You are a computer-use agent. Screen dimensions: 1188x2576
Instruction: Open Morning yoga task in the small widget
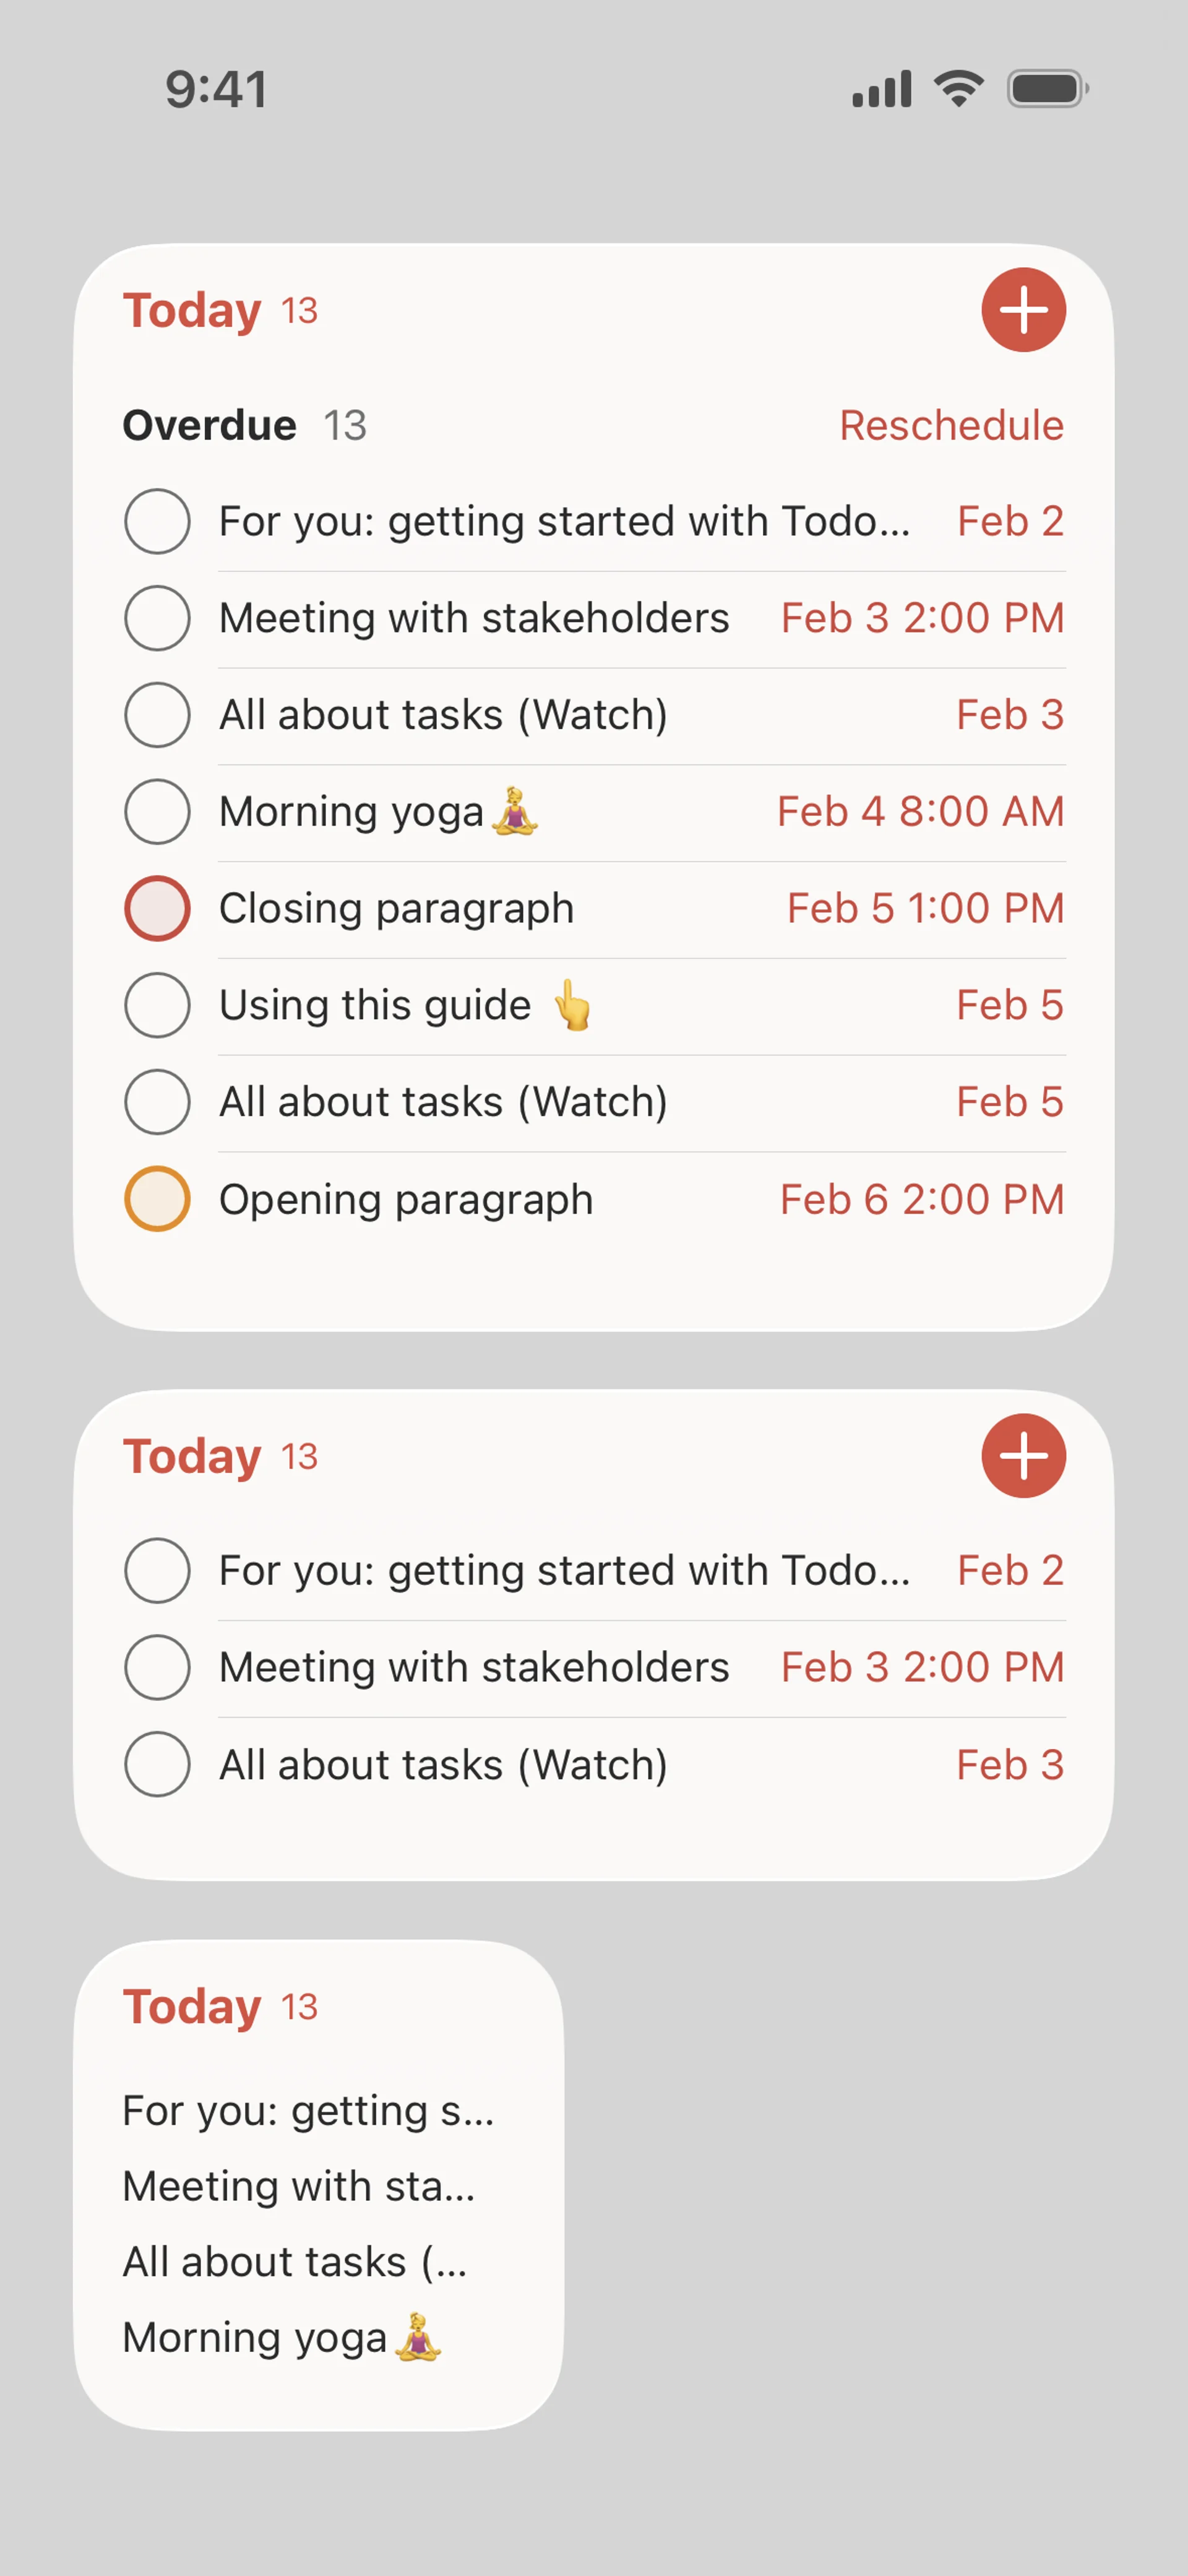[280, 2338]
